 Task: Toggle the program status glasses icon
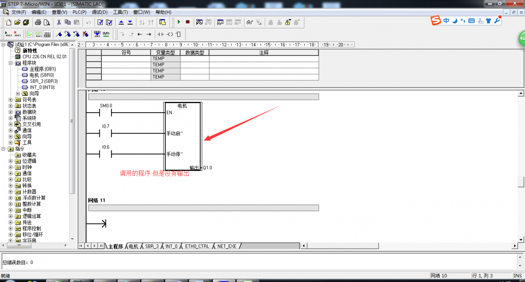(249, 22)
